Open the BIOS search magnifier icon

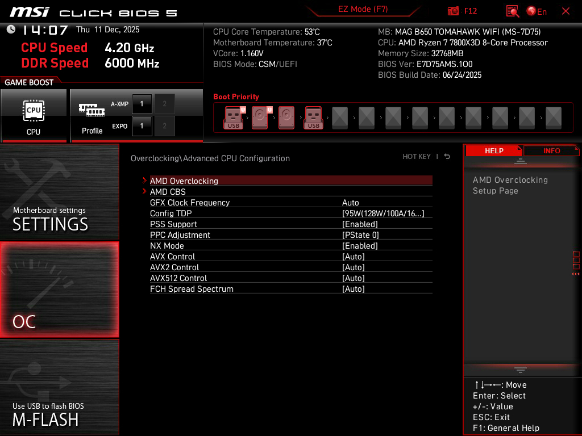(512, 11)
